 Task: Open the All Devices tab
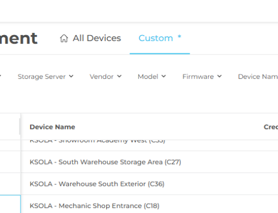91,38
